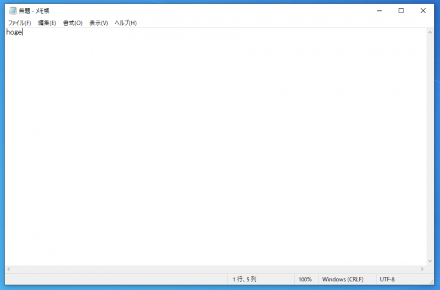Open the ファイル(F) menu
Screen dimensions: 440x290
pos(19,23)
